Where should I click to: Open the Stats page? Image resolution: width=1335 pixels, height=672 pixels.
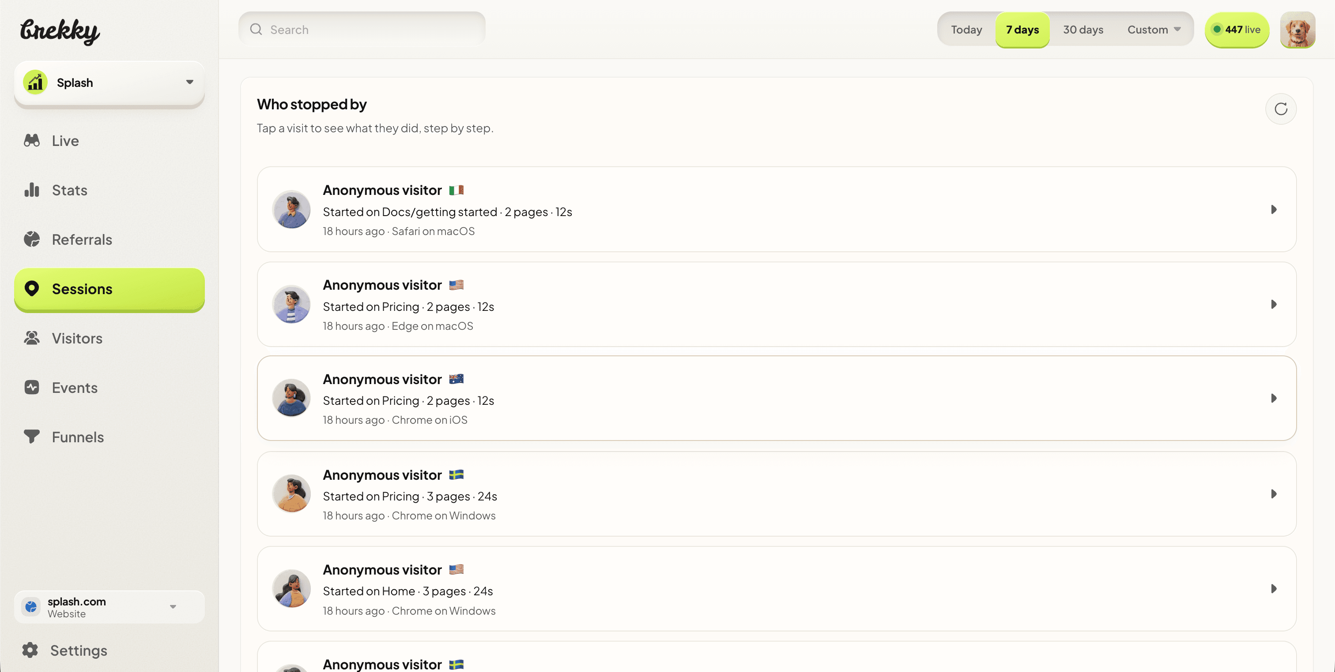109,190
